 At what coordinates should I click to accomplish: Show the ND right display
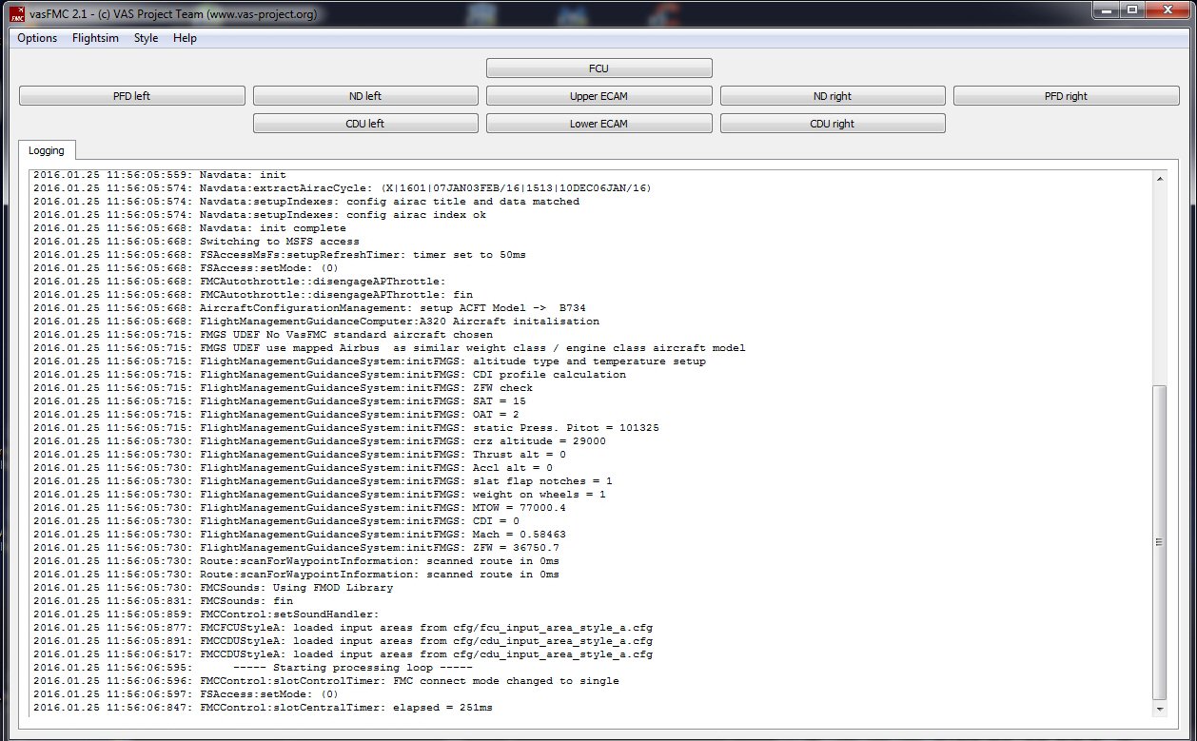[833, 96]
